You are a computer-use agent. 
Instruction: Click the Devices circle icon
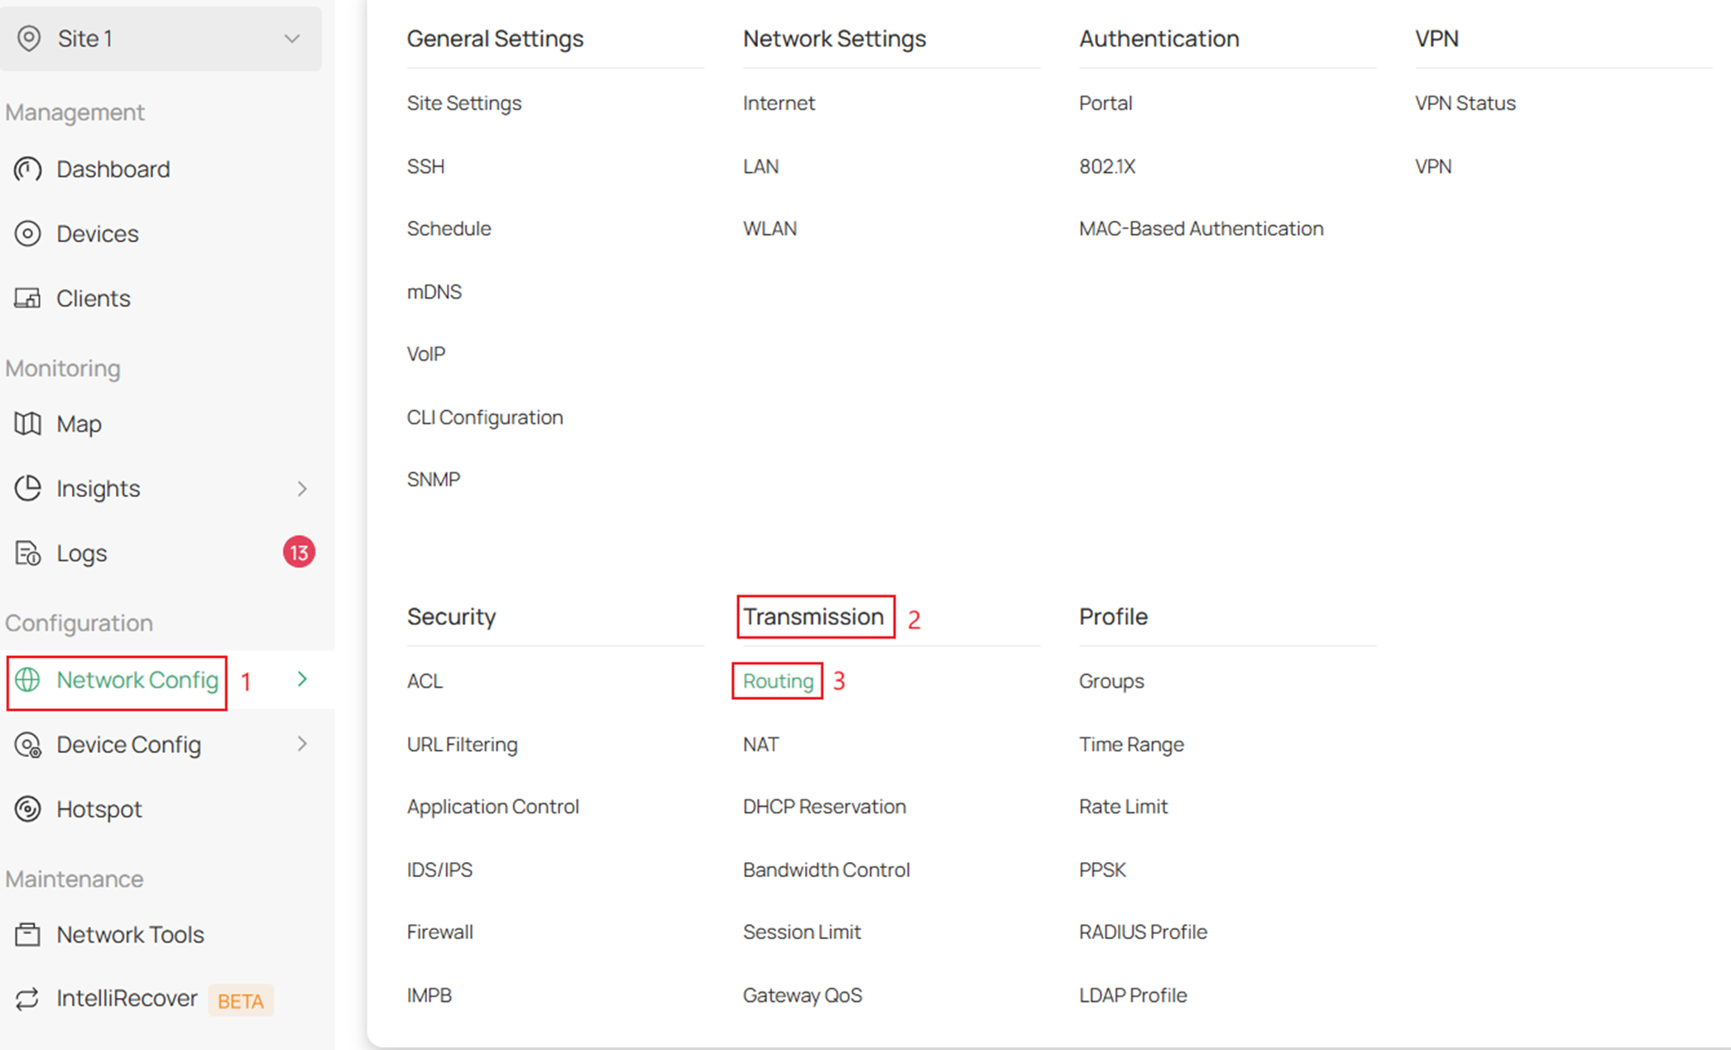27,233
